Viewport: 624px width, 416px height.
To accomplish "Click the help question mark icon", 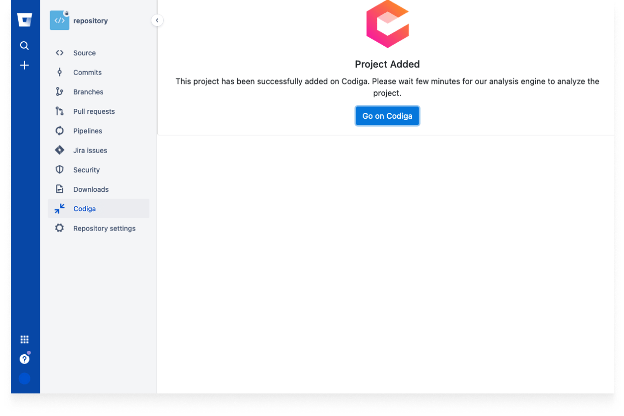I will [25, 359].
